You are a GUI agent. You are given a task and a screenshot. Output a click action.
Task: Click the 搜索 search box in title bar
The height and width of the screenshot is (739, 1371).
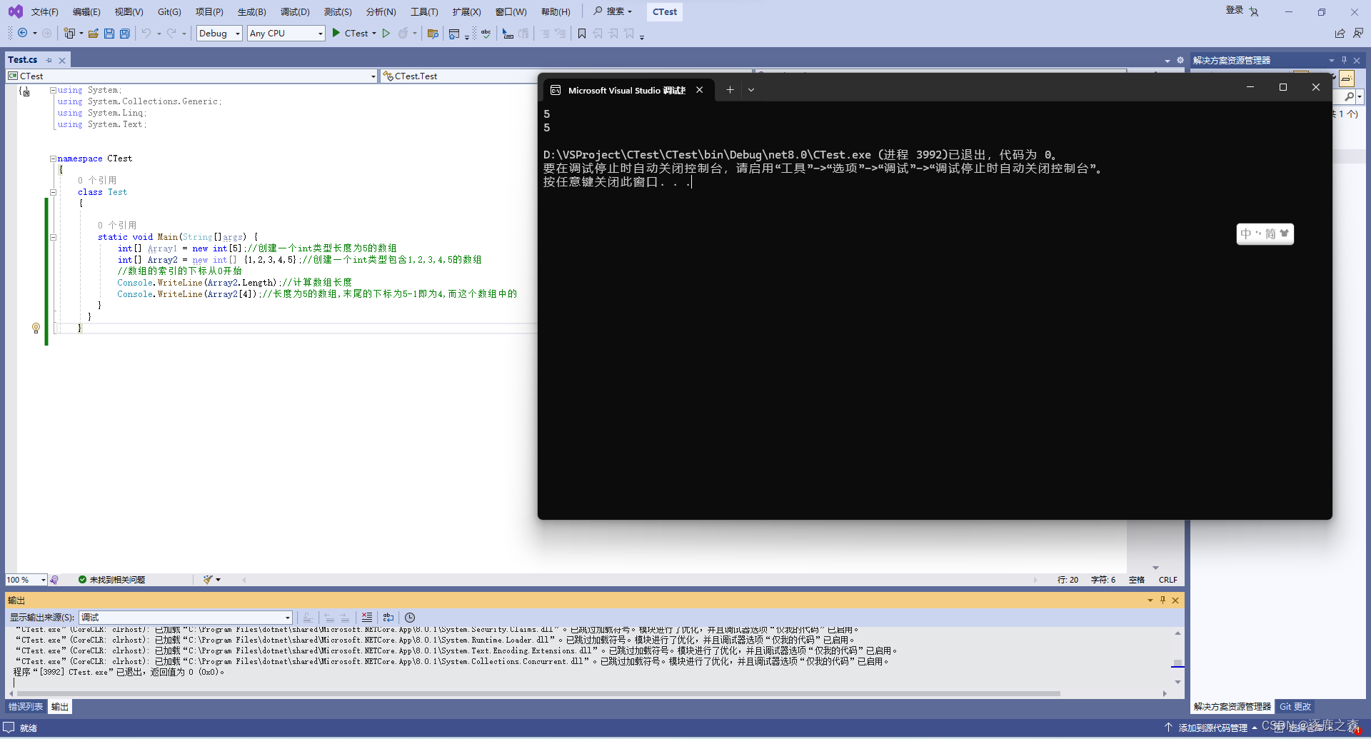point(613,11)
